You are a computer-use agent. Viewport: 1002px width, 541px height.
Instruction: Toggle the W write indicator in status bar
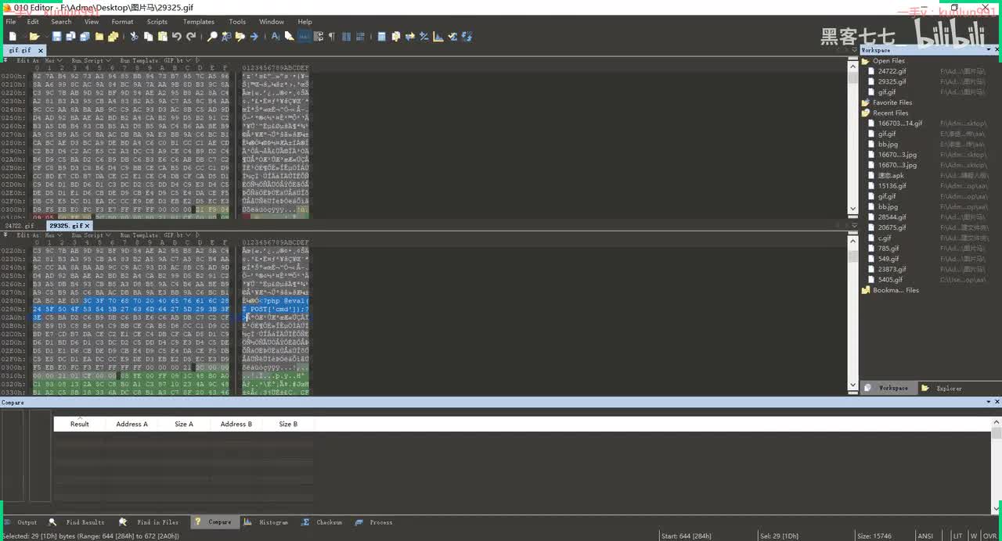click(974, 536)
